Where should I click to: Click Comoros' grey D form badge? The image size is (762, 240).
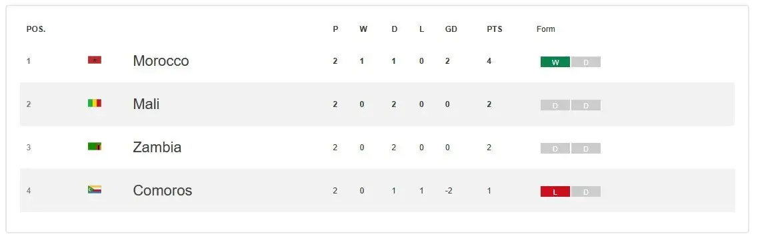[x=586, y=191]
